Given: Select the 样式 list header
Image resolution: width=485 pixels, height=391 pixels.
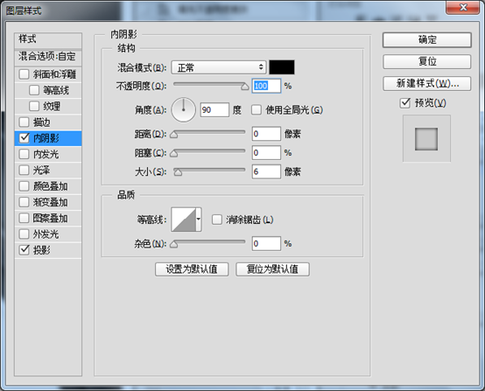Looking at the screenshot, I should 48,40.
